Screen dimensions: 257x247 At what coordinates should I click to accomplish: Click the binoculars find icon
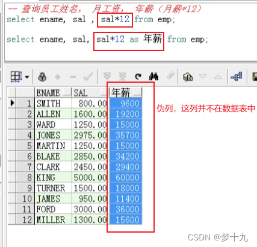click(154, 77)
